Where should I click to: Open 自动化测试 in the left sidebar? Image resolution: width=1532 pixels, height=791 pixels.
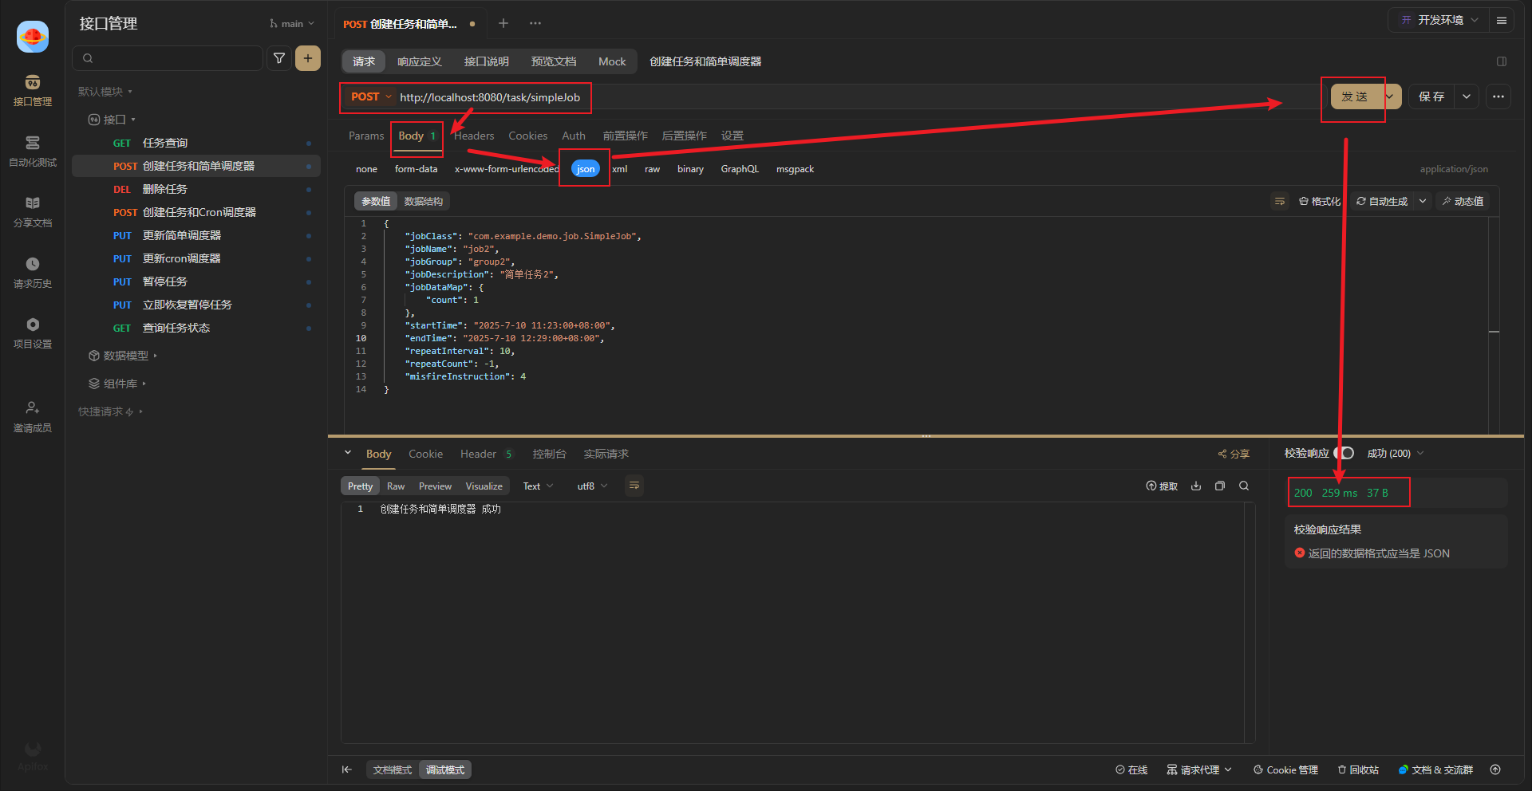[x=33, y=151]
